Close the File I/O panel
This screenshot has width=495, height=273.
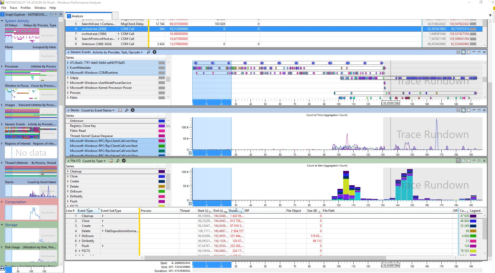pyautogui.click(x=484, y=161)
